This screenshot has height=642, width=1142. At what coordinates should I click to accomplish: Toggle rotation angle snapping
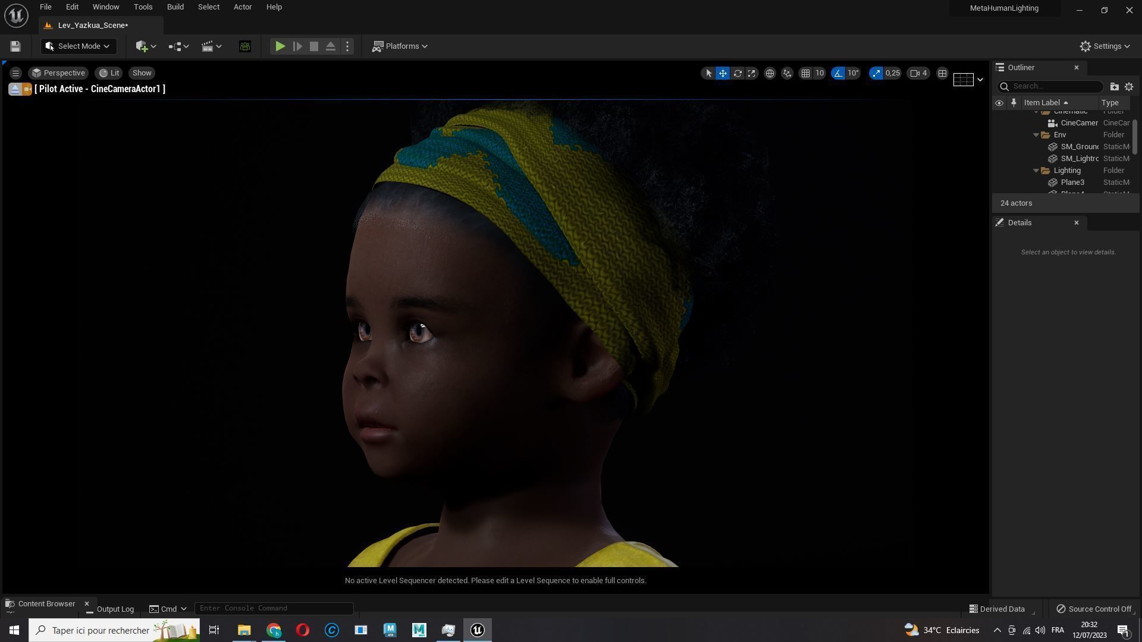(x=838, y=73)
